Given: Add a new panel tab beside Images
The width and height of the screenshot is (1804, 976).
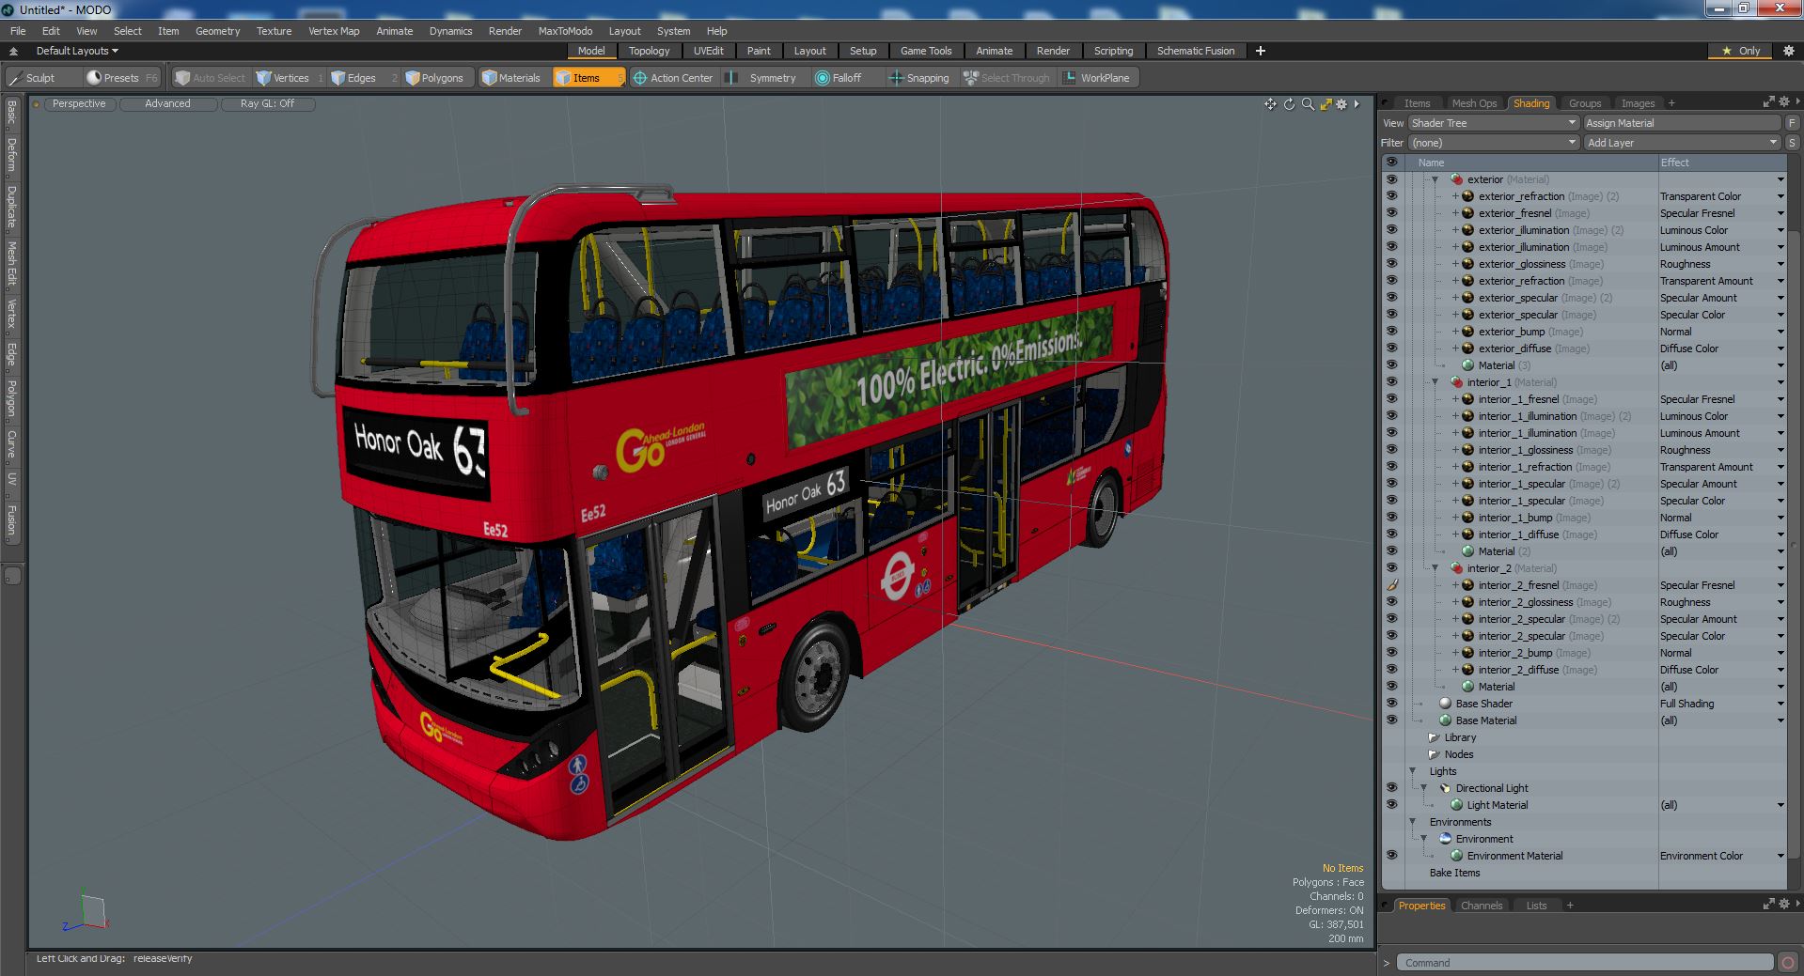Looking at the screenshot, I should tap(1671, 103).
